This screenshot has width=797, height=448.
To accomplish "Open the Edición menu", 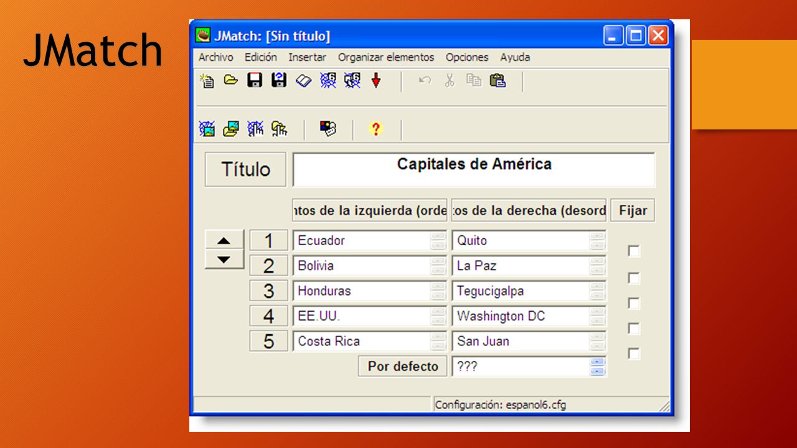I will click(261, 57).
